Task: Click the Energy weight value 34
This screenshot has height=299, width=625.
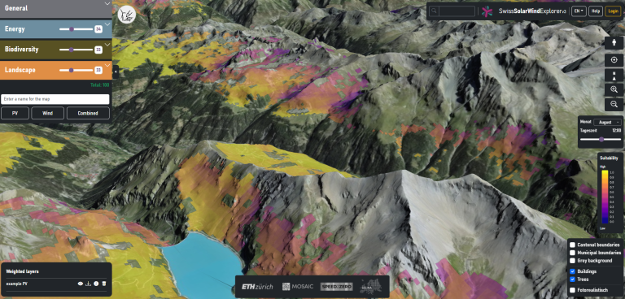Action: tap(98, 29)
